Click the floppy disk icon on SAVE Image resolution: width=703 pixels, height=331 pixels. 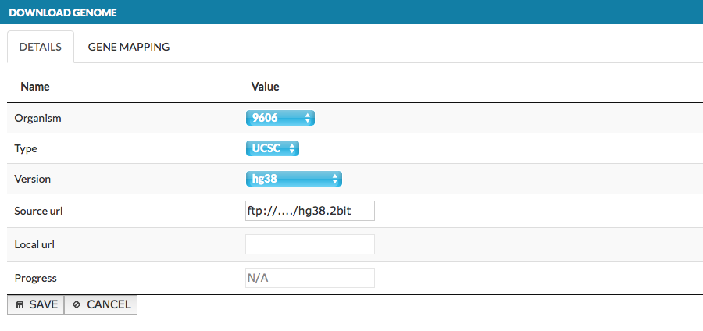20,305
